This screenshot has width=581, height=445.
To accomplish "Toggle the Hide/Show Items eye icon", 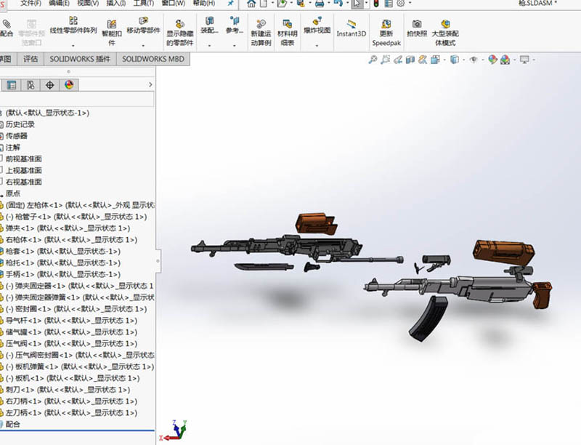I will click(x=474, y=60).
